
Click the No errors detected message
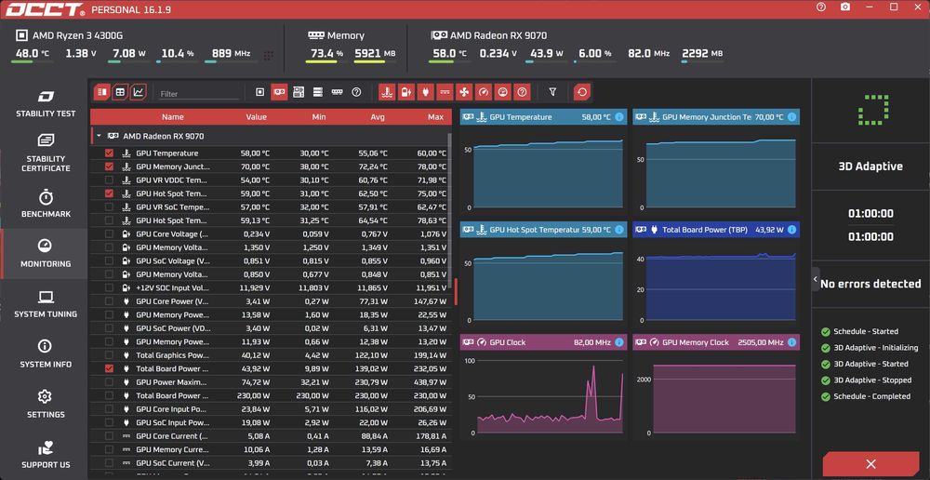click(870, 284)
